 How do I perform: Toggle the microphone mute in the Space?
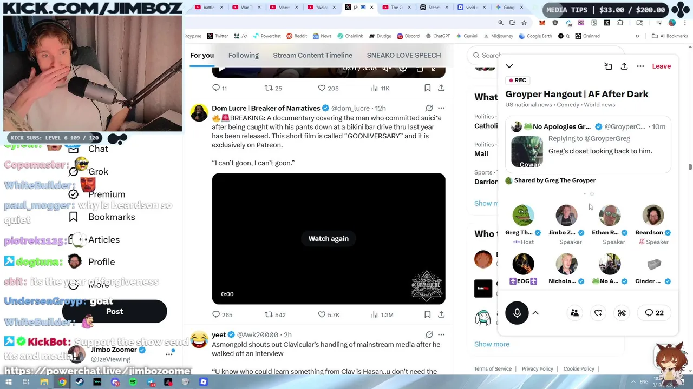click(x=517, y=313)
